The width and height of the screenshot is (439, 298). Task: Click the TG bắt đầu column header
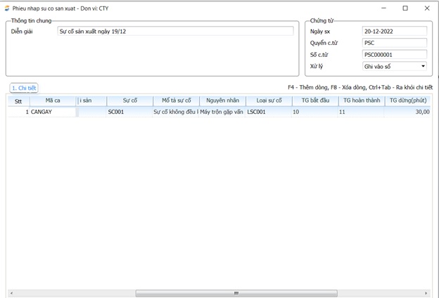coord(314,101)
